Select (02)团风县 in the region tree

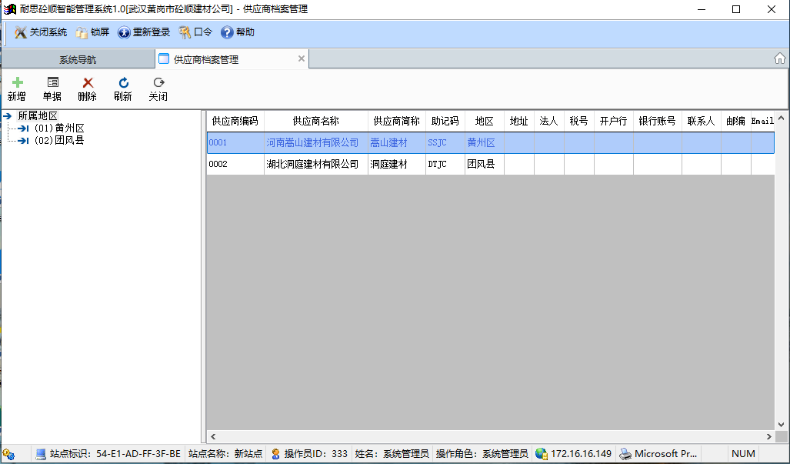click(58, 141)
